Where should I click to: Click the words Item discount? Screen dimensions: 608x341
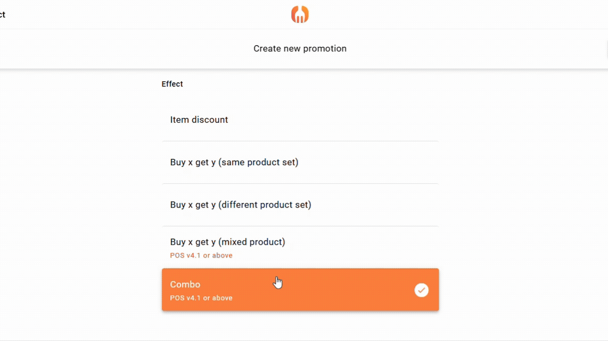pos(199,120)
